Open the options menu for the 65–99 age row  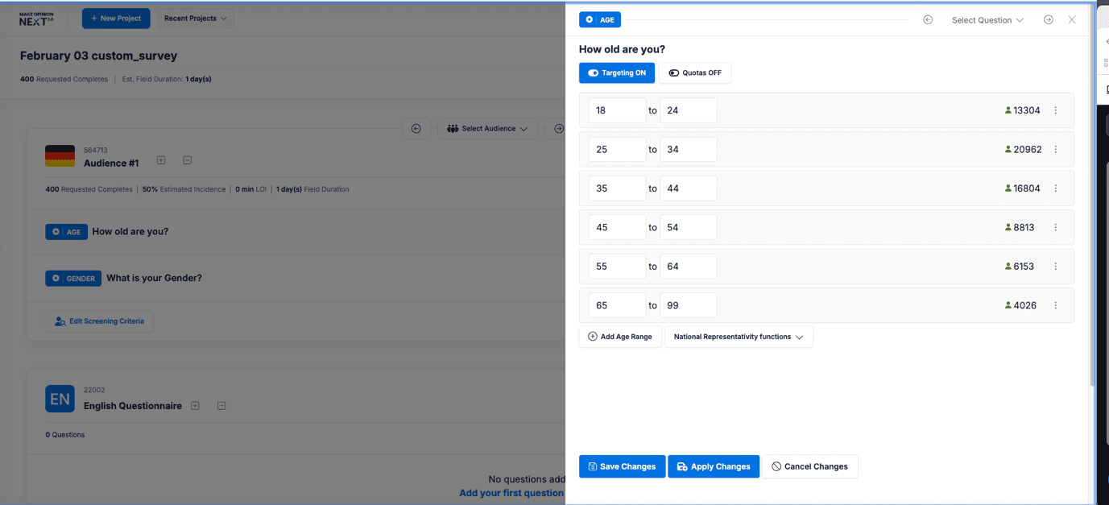[1056, 305]
